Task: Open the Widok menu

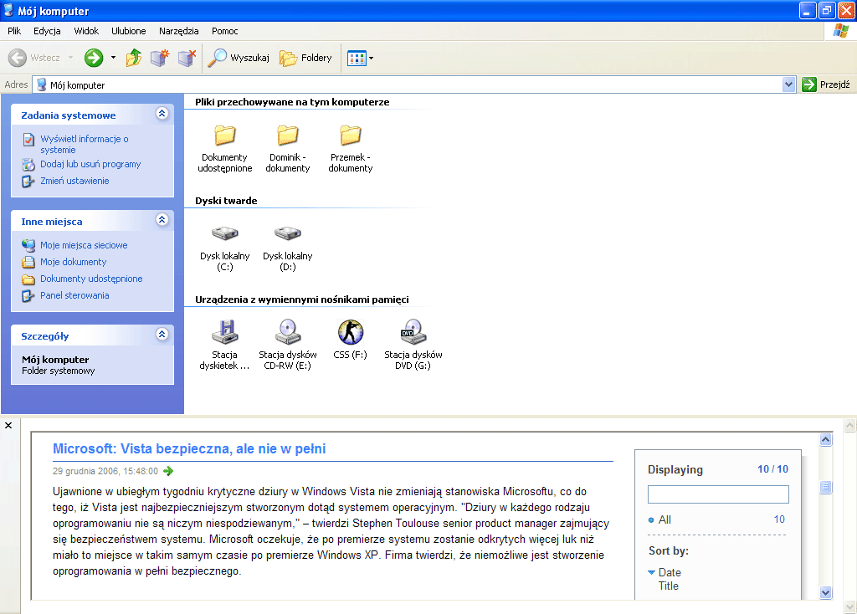Action: coord(86,31)
